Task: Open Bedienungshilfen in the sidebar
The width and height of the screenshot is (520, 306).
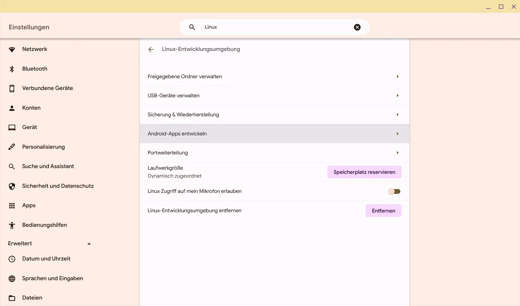Action: 45,225
